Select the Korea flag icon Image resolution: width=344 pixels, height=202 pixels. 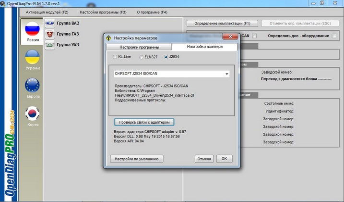point(32,114)
